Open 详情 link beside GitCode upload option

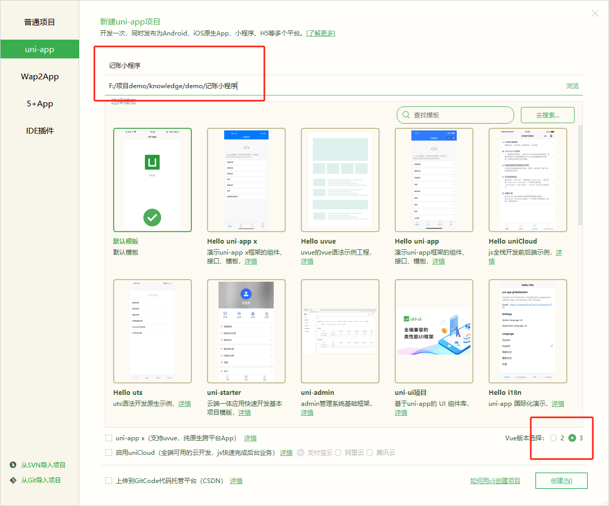click(236, 481)
